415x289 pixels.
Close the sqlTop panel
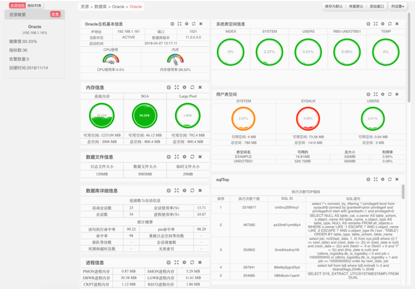397,179
